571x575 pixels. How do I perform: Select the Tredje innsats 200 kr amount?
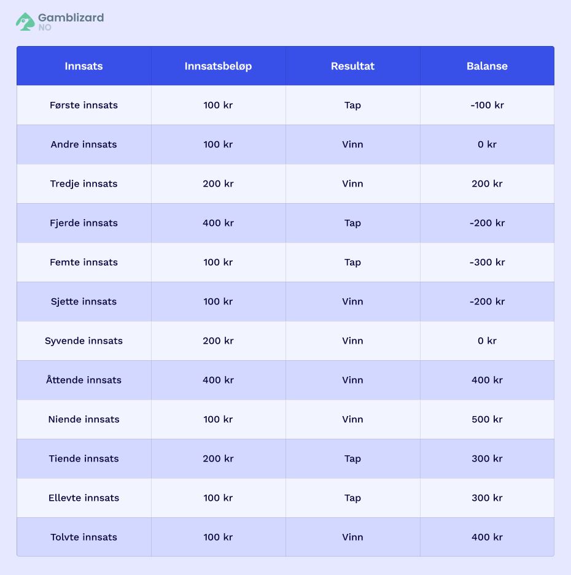[x=219, y=183]
